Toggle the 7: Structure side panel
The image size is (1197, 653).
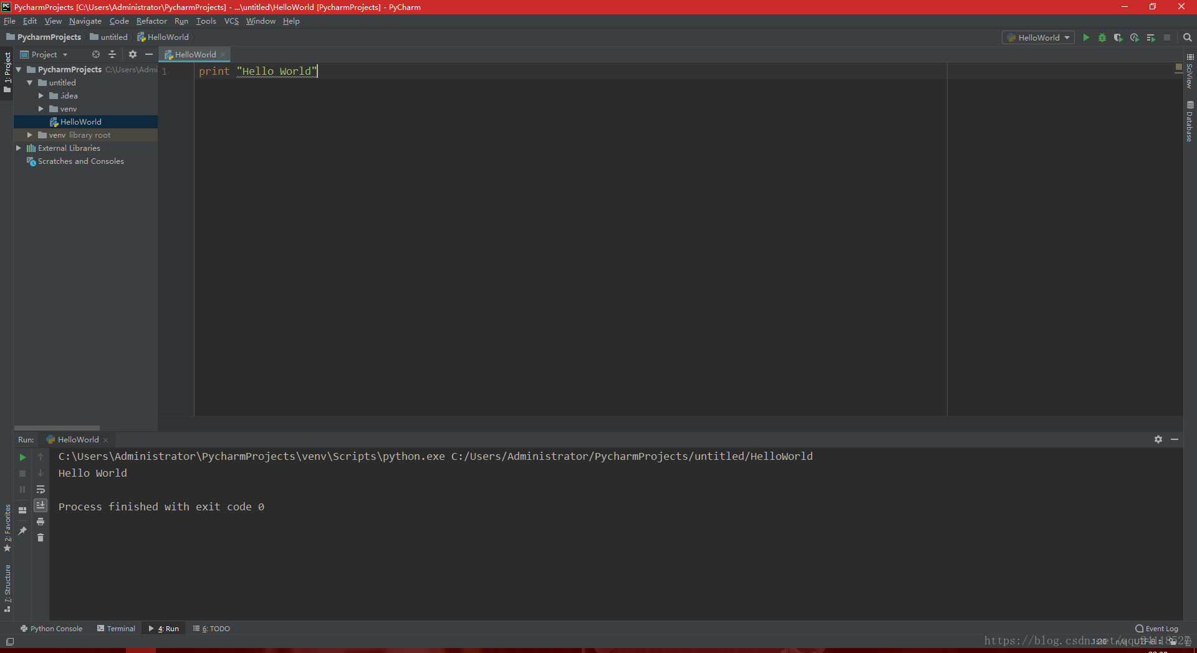[7, 589]
